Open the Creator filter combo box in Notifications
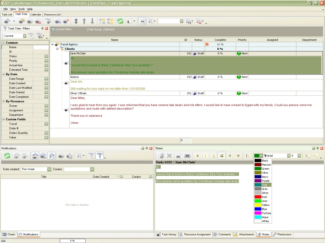The width and height of the screenshot is (325, 243). pyautogui.click(x=79, y=169)
